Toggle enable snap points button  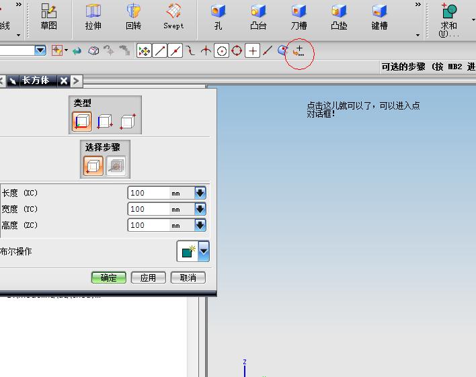point(144,50)
